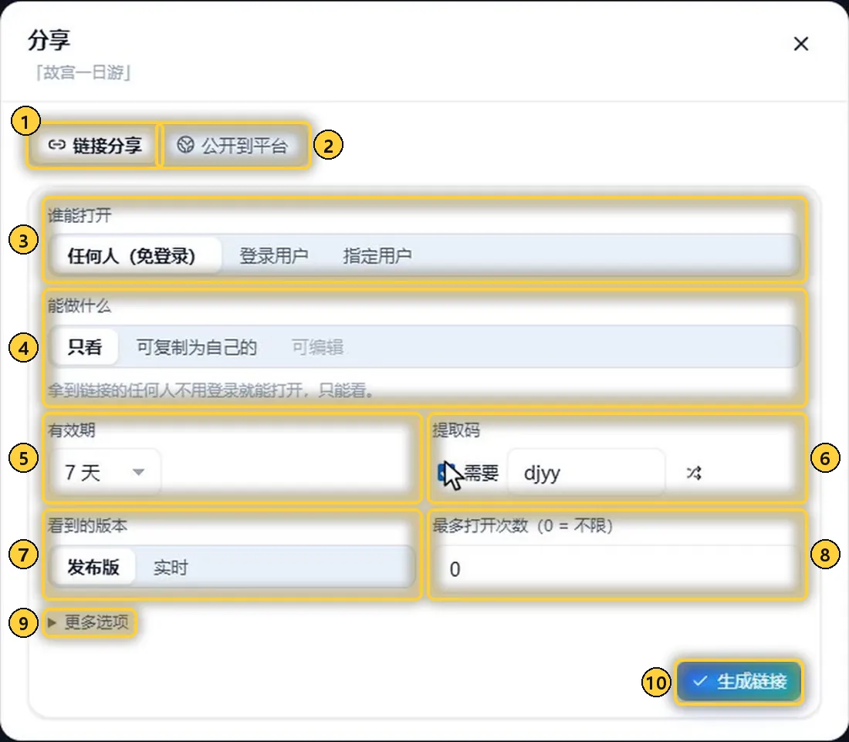849x742 pixels.
Task: Open the 有效期 7 天 dropdown
Action: coord(105,472)
